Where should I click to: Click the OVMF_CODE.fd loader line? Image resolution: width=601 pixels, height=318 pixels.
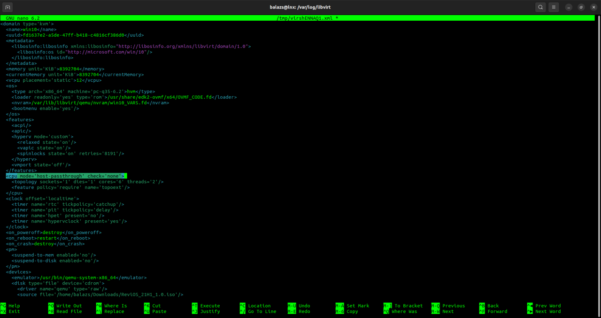click(x=124, y=97)
